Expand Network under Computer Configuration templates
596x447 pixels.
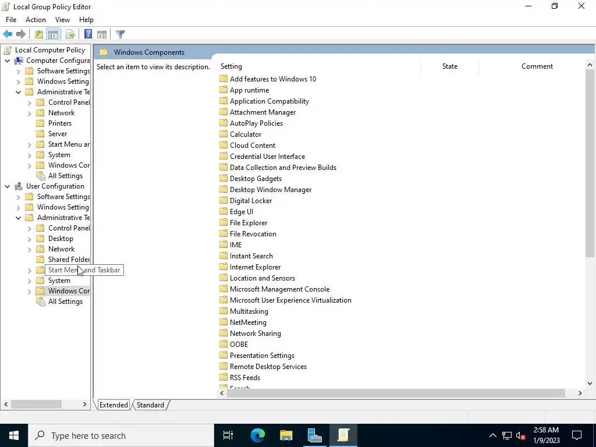(29, 113)
